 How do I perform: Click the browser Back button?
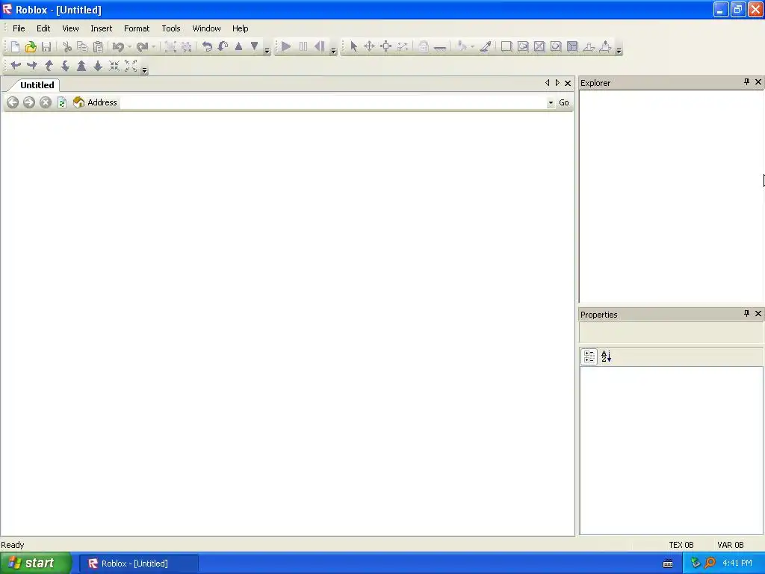tap(13, 102)
